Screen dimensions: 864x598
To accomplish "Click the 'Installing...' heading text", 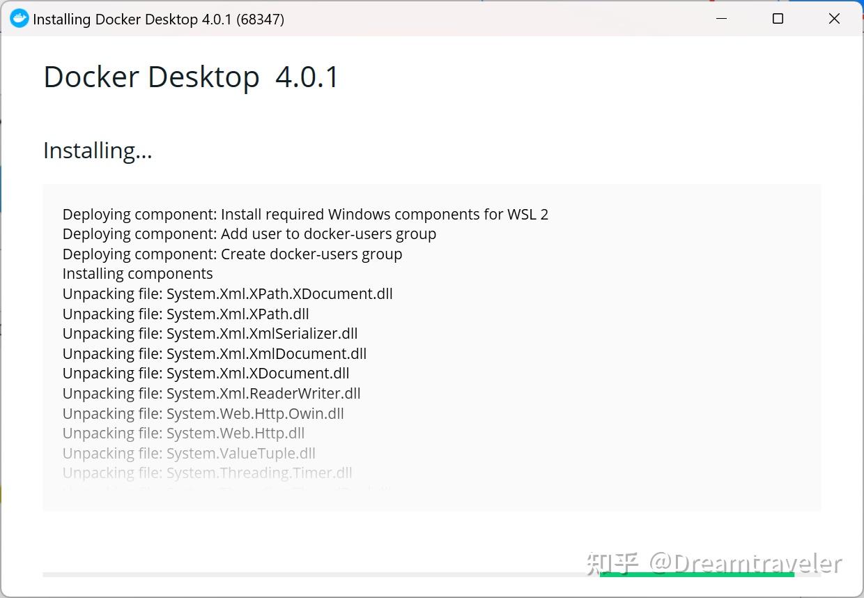I will point(98,150).
